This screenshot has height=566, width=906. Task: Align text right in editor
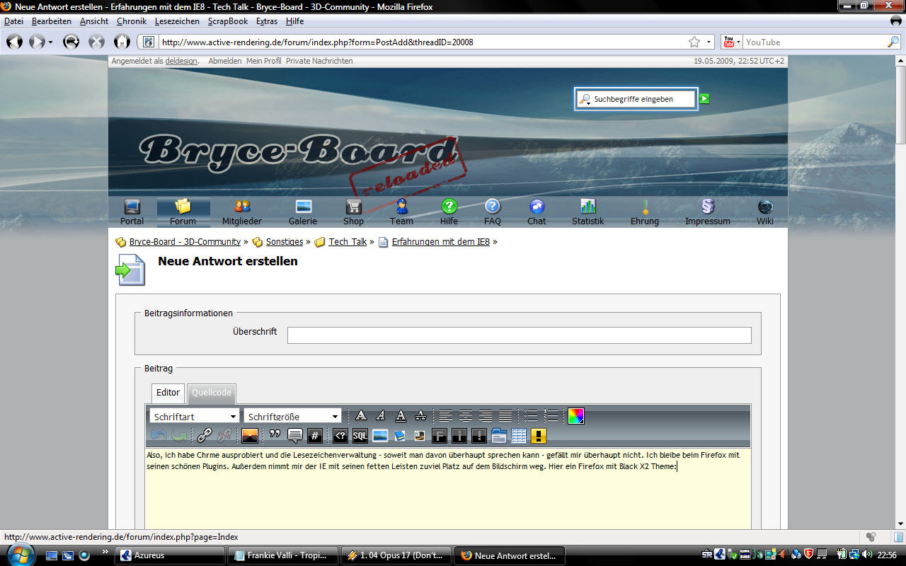[x=485, y=416]
